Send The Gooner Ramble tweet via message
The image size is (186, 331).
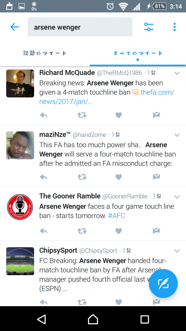pos(156,231)
